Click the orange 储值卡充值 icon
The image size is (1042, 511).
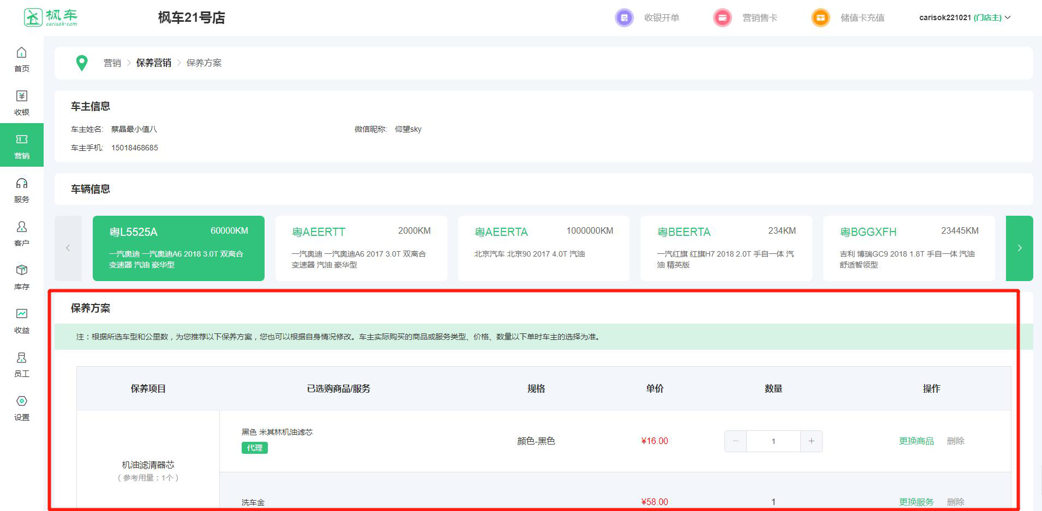coord(821,17)
